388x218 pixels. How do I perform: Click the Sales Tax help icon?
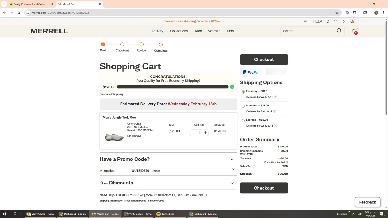click(x=254, y=166)
